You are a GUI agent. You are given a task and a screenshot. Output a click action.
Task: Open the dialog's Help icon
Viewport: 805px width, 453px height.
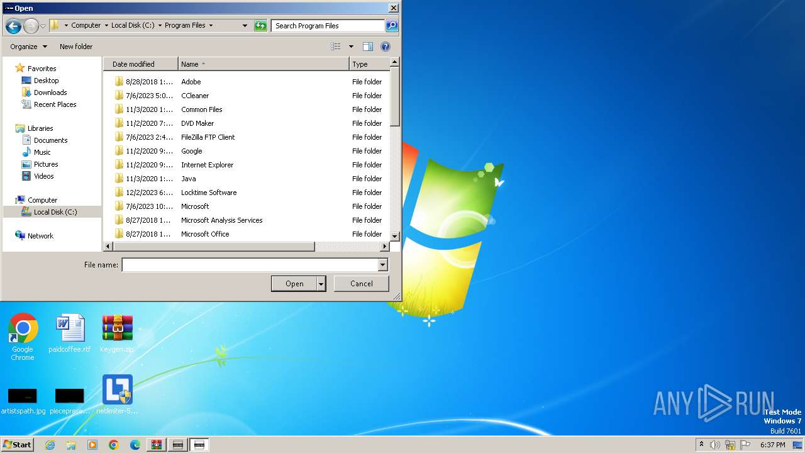pyautogui.click(x=386, y=47)
